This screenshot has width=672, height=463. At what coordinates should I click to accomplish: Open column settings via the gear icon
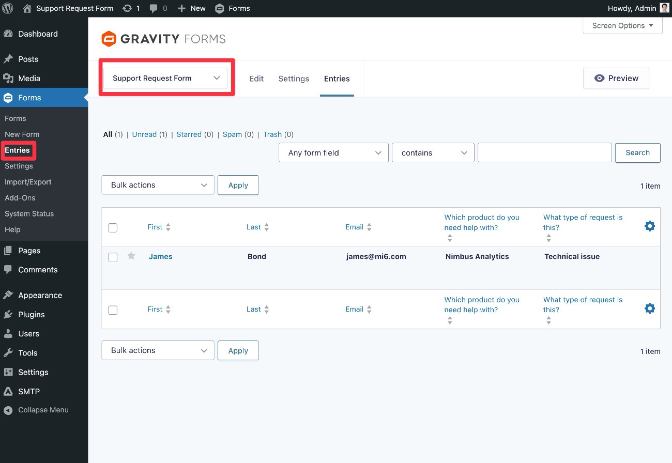tap(649, 226)
